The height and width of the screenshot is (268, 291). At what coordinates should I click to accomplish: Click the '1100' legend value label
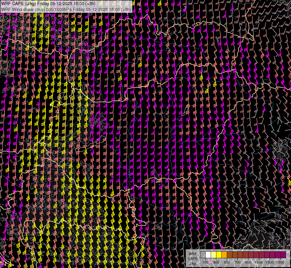[x=259, y=262]
